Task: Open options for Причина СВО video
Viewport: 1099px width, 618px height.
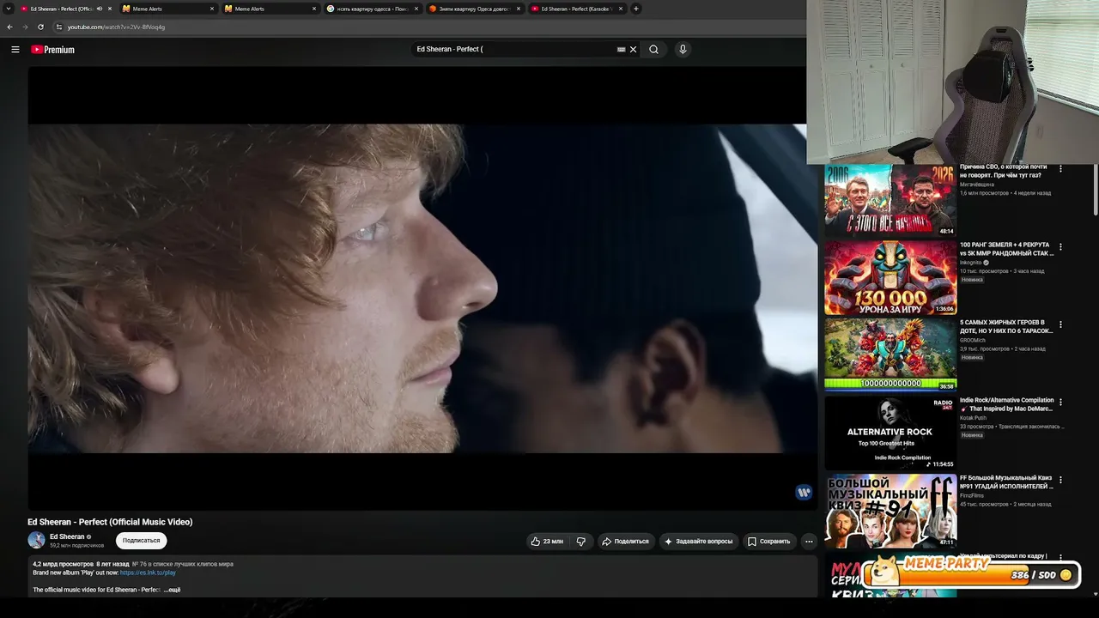Action: tap(1060, 169)
